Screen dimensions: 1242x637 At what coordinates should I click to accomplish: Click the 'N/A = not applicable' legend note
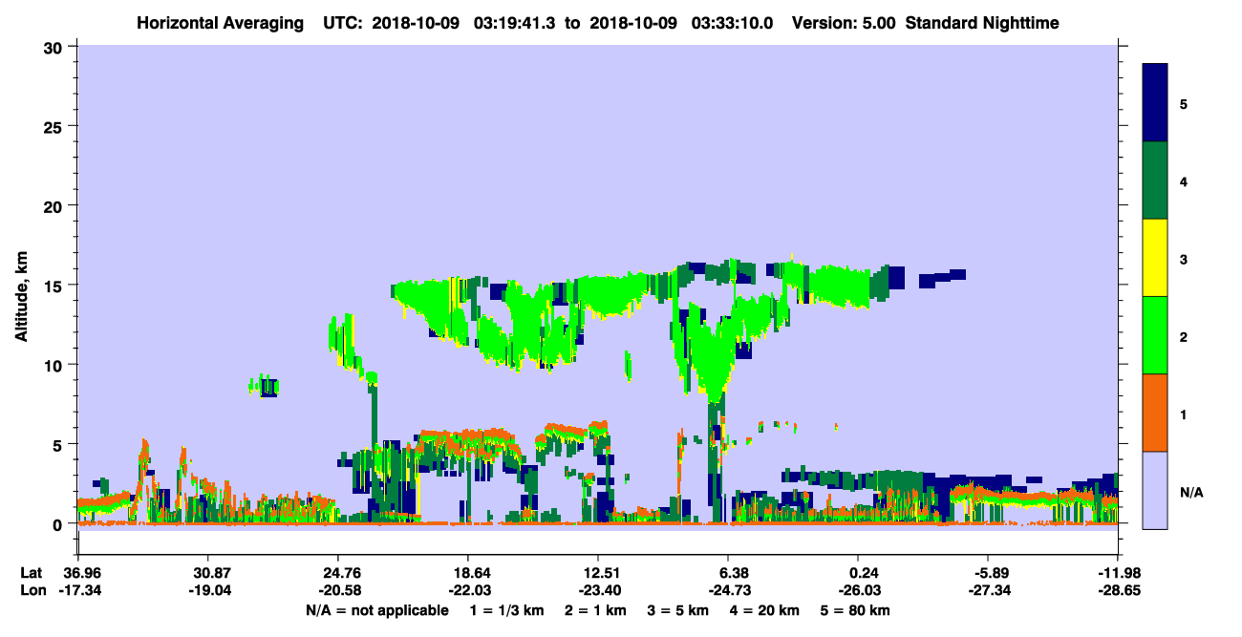click(x=376, y=610)
